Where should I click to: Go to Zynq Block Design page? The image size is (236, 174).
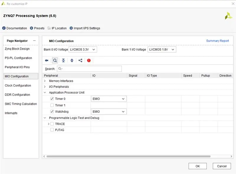click(x=17, y=49)
